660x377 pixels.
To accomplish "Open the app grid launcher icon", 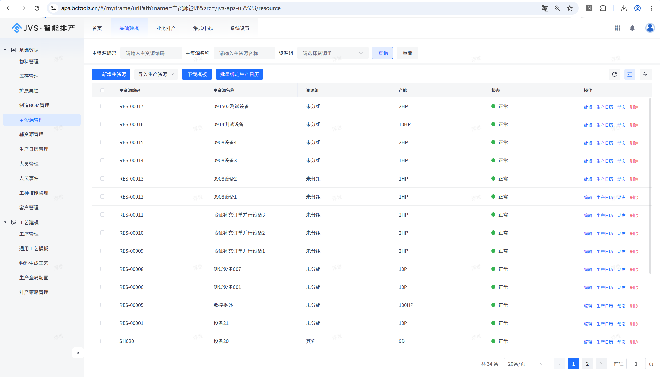I will tap(618, 28).
